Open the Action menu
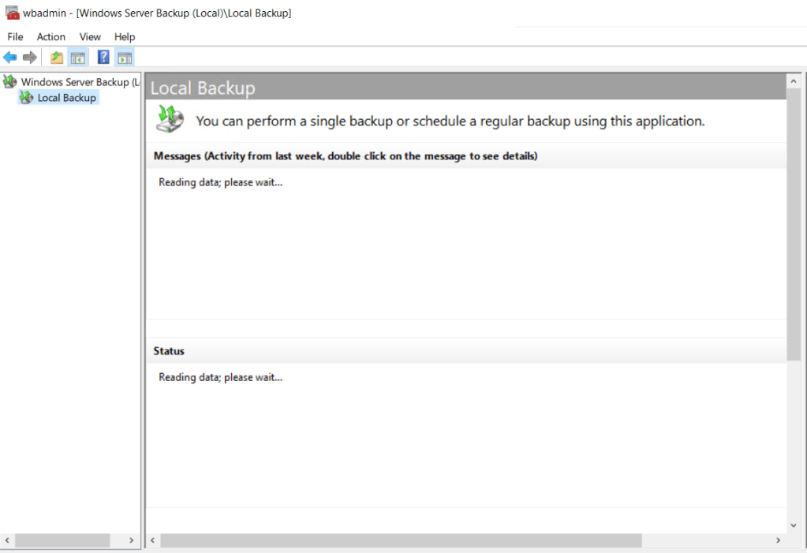This screenshot has width=807, height=553. click(x=51, y=36)
